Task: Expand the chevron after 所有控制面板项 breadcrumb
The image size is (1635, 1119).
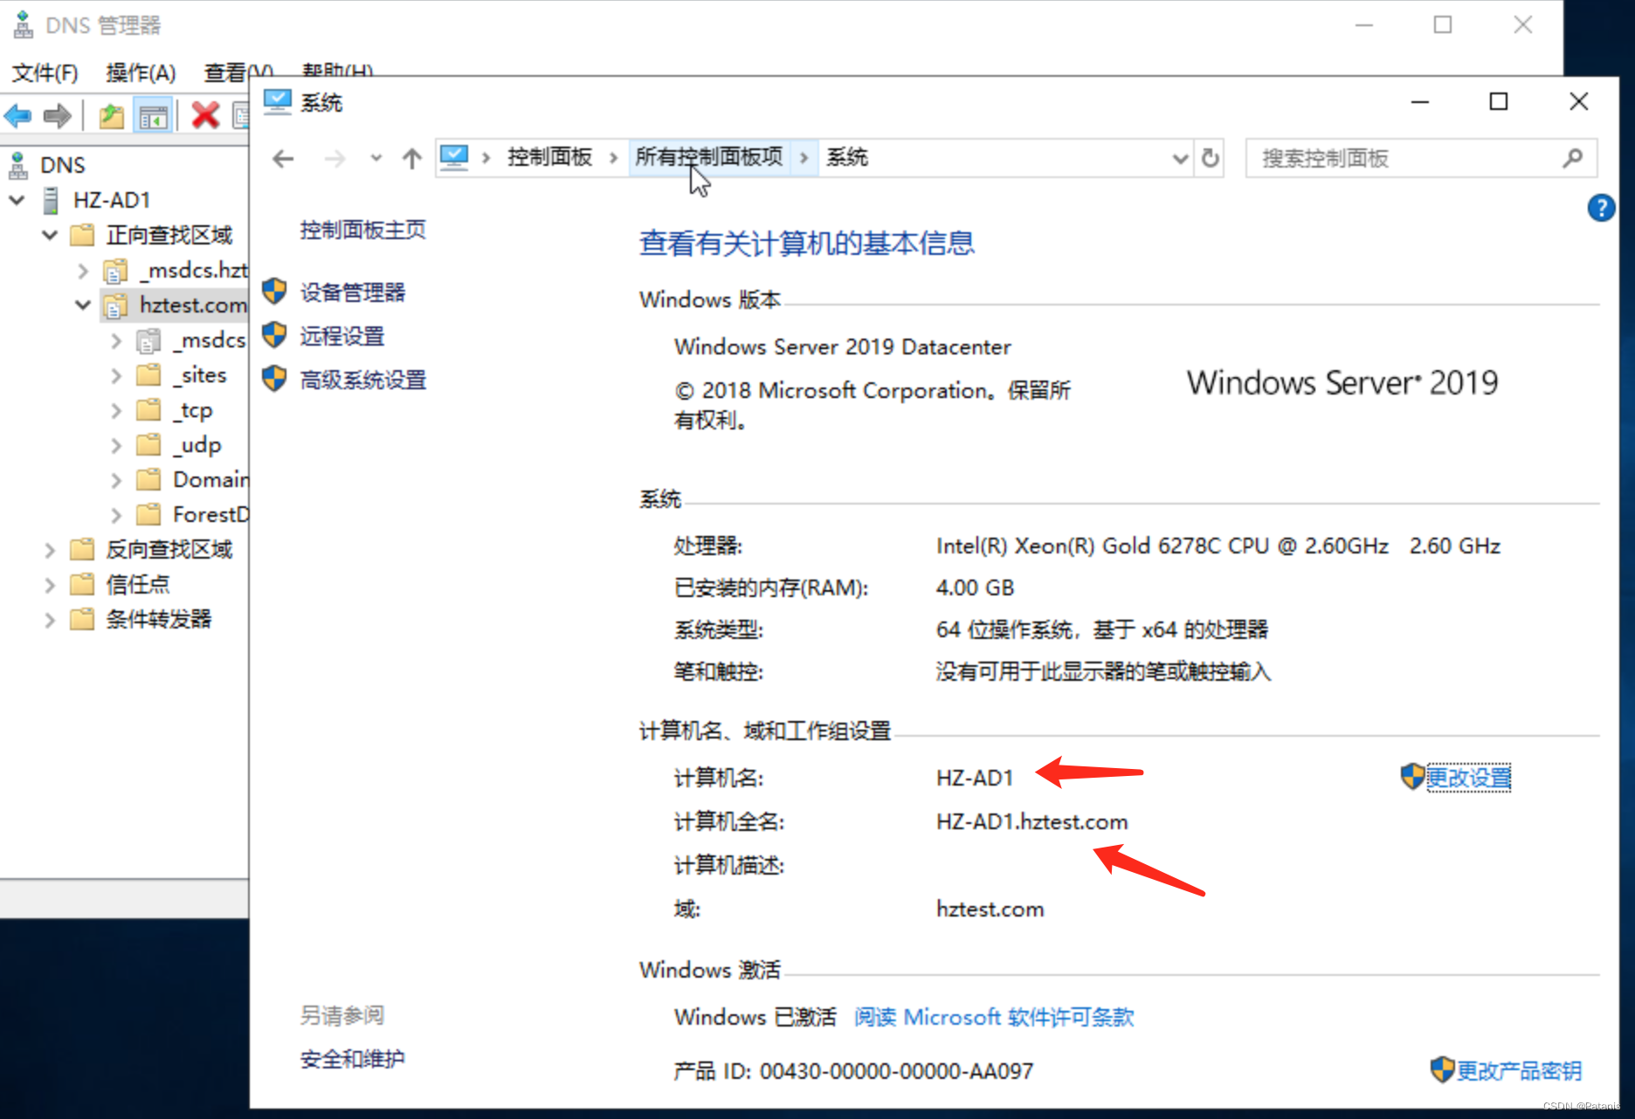Action: click(804, 158)
